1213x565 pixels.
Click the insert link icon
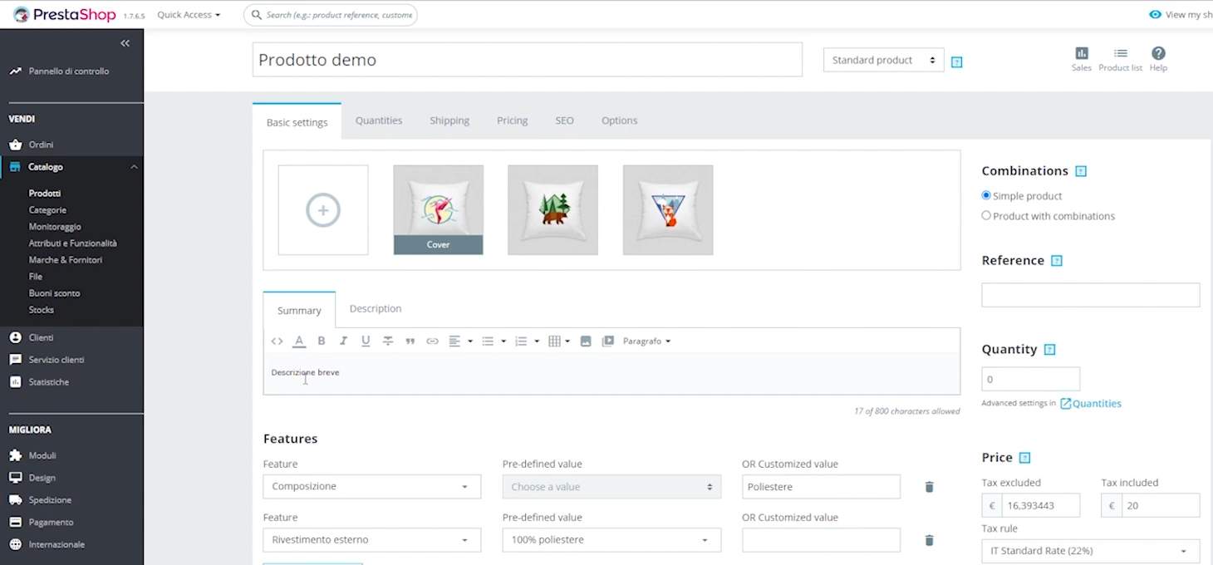(432, 341)
